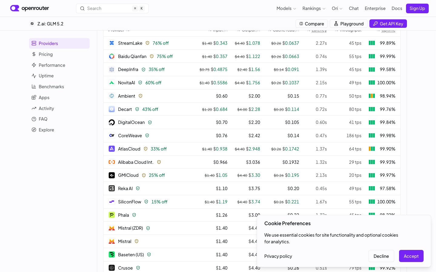Click the GMICloud provider logo
Screen dimensions: 436x272
pyautogui.click(x=112, y=175)
